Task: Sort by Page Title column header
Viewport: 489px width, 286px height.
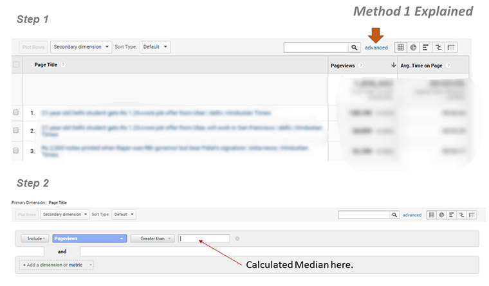Action: (x=46, y=64)
